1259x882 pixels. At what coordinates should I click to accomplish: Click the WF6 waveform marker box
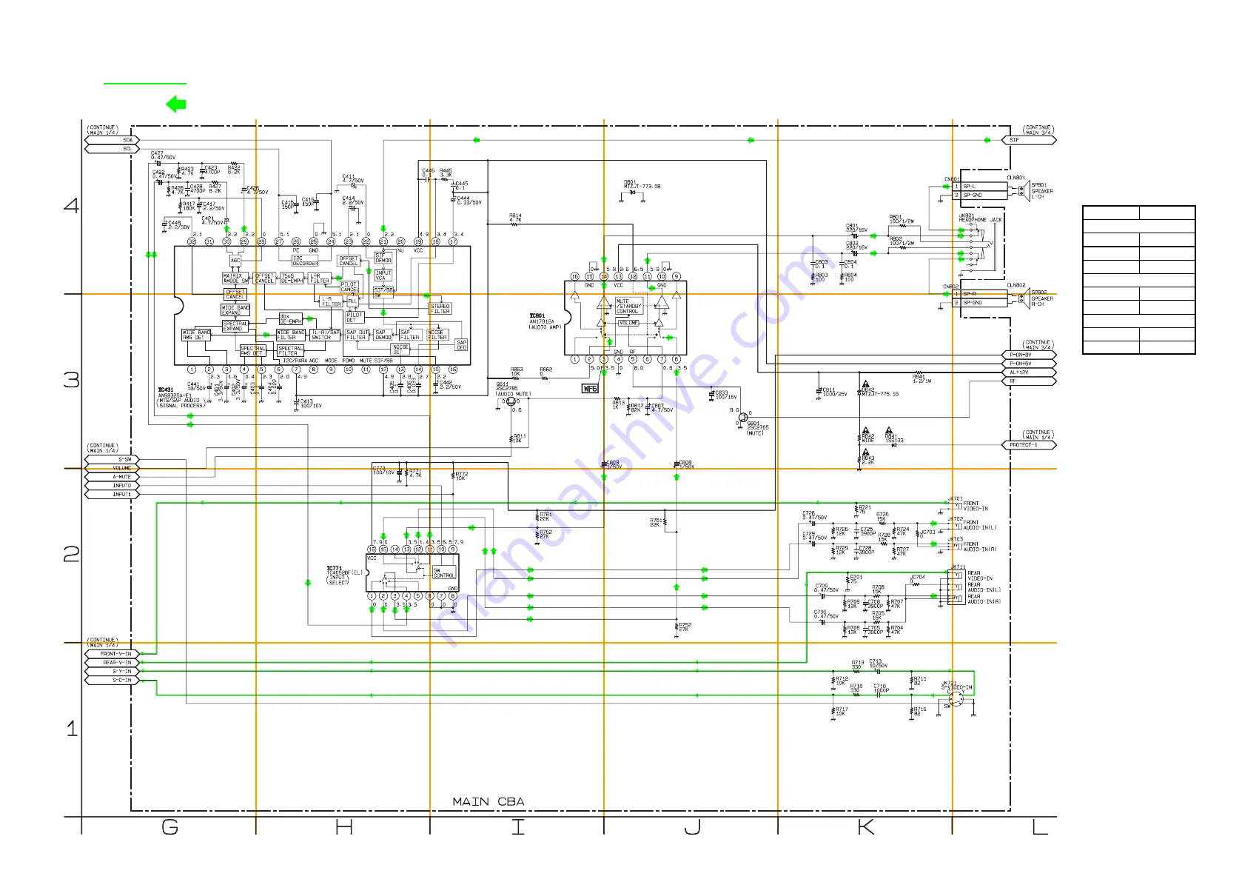click(590, 388)
